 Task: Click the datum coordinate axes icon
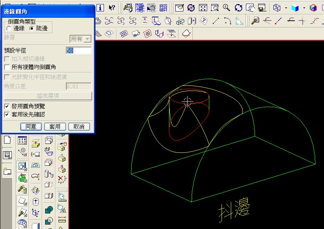(36, 213)
